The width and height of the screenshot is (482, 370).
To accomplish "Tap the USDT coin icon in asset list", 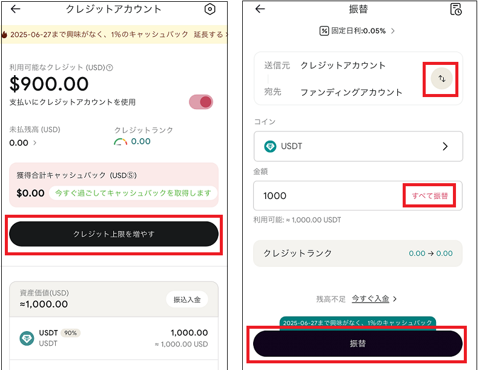I will (27, 338).
